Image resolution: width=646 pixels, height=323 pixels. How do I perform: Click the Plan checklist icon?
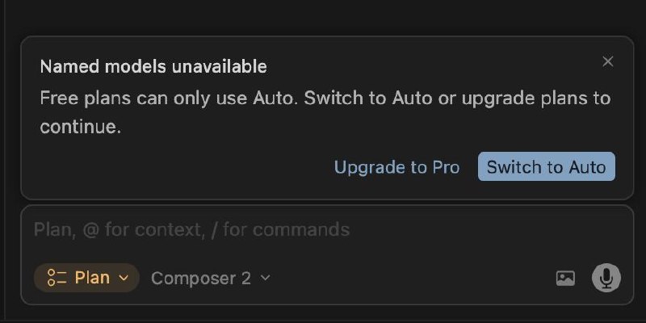57,278
